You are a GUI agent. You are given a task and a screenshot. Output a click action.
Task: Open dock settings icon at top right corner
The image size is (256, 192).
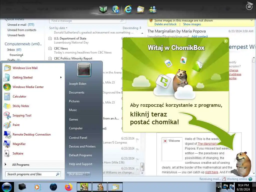click(249, 6)
